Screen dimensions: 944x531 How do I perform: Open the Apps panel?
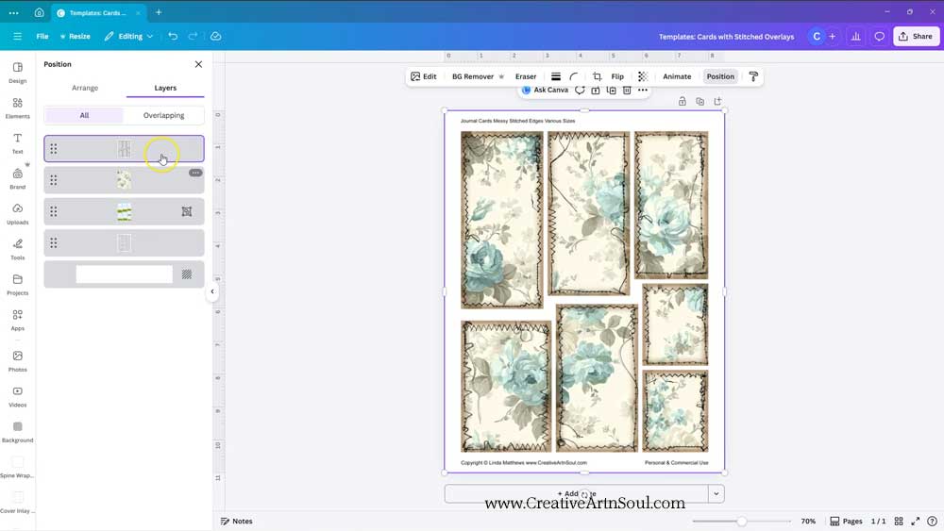(17, 321)
